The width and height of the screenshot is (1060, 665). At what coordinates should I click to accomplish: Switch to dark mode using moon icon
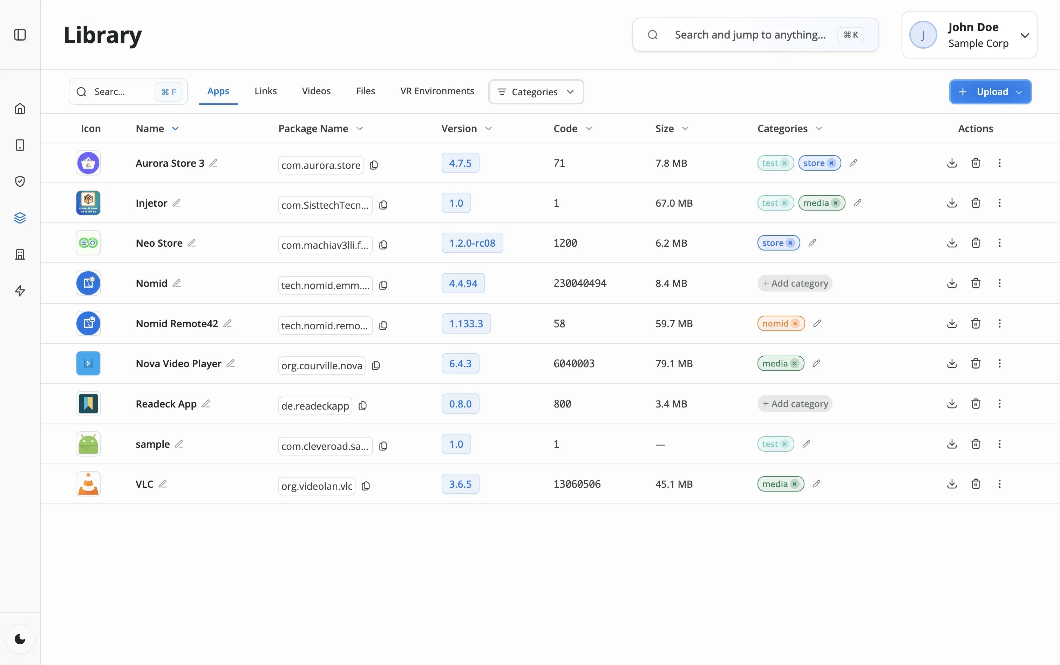[20, 639]
